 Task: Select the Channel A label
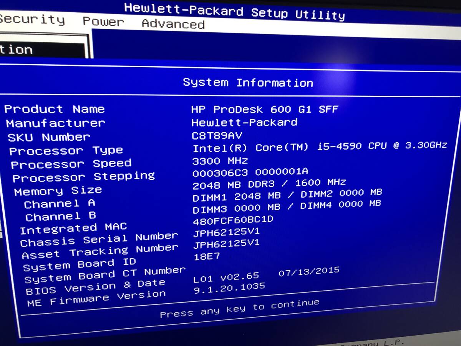point(60,203)
